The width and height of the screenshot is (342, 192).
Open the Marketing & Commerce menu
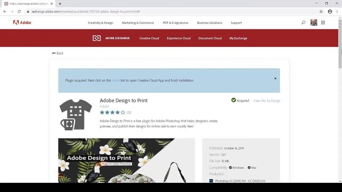138,23
